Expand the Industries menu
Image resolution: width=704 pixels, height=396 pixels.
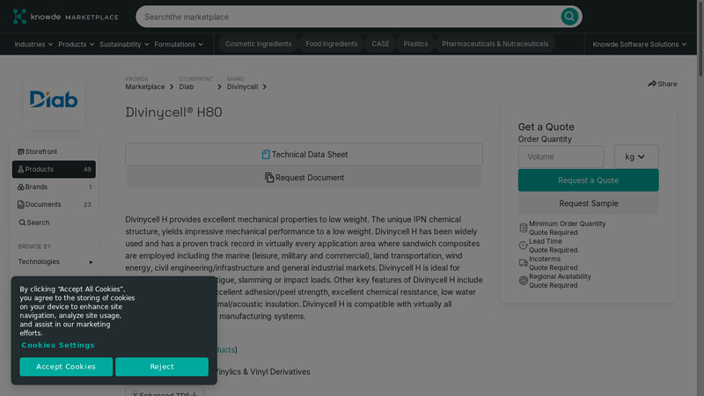[33, 44]
